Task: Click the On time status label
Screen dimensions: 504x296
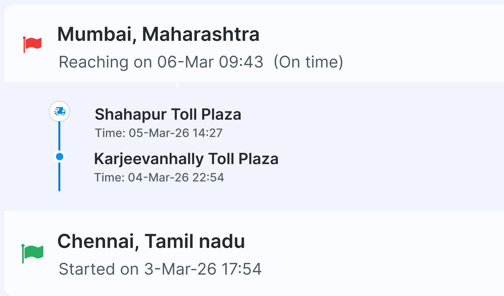Action: tap(308, 62)
